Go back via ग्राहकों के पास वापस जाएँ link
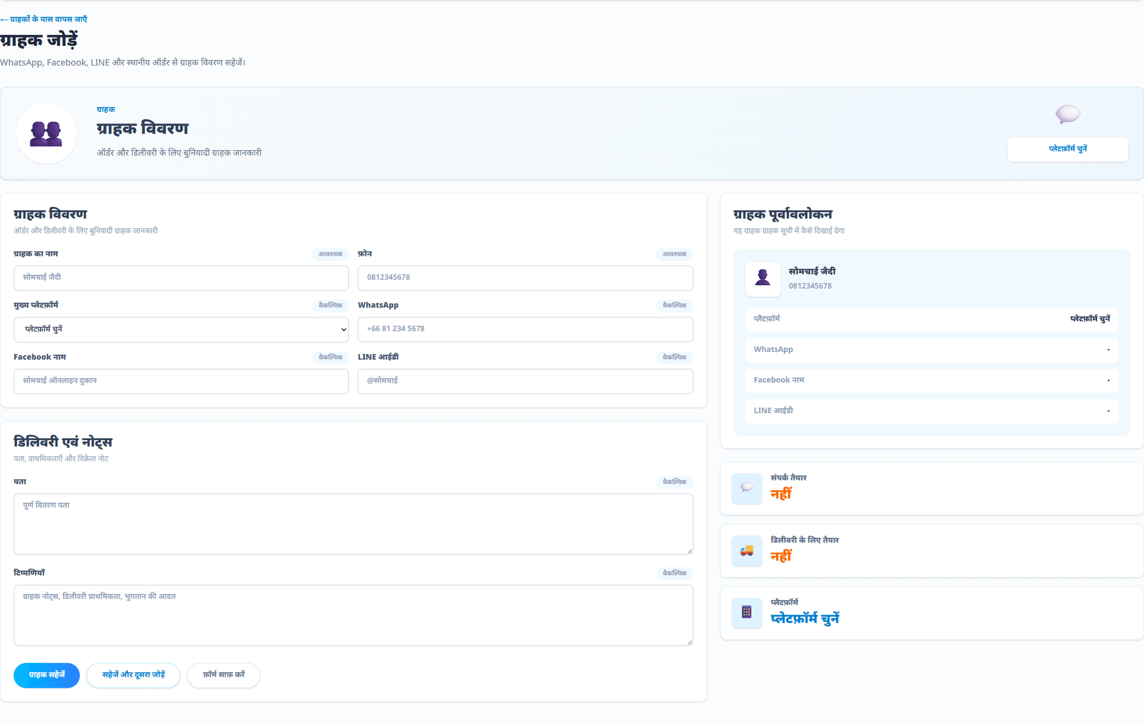This screenshot has width=1144, height=723. (x=43, y=19)
